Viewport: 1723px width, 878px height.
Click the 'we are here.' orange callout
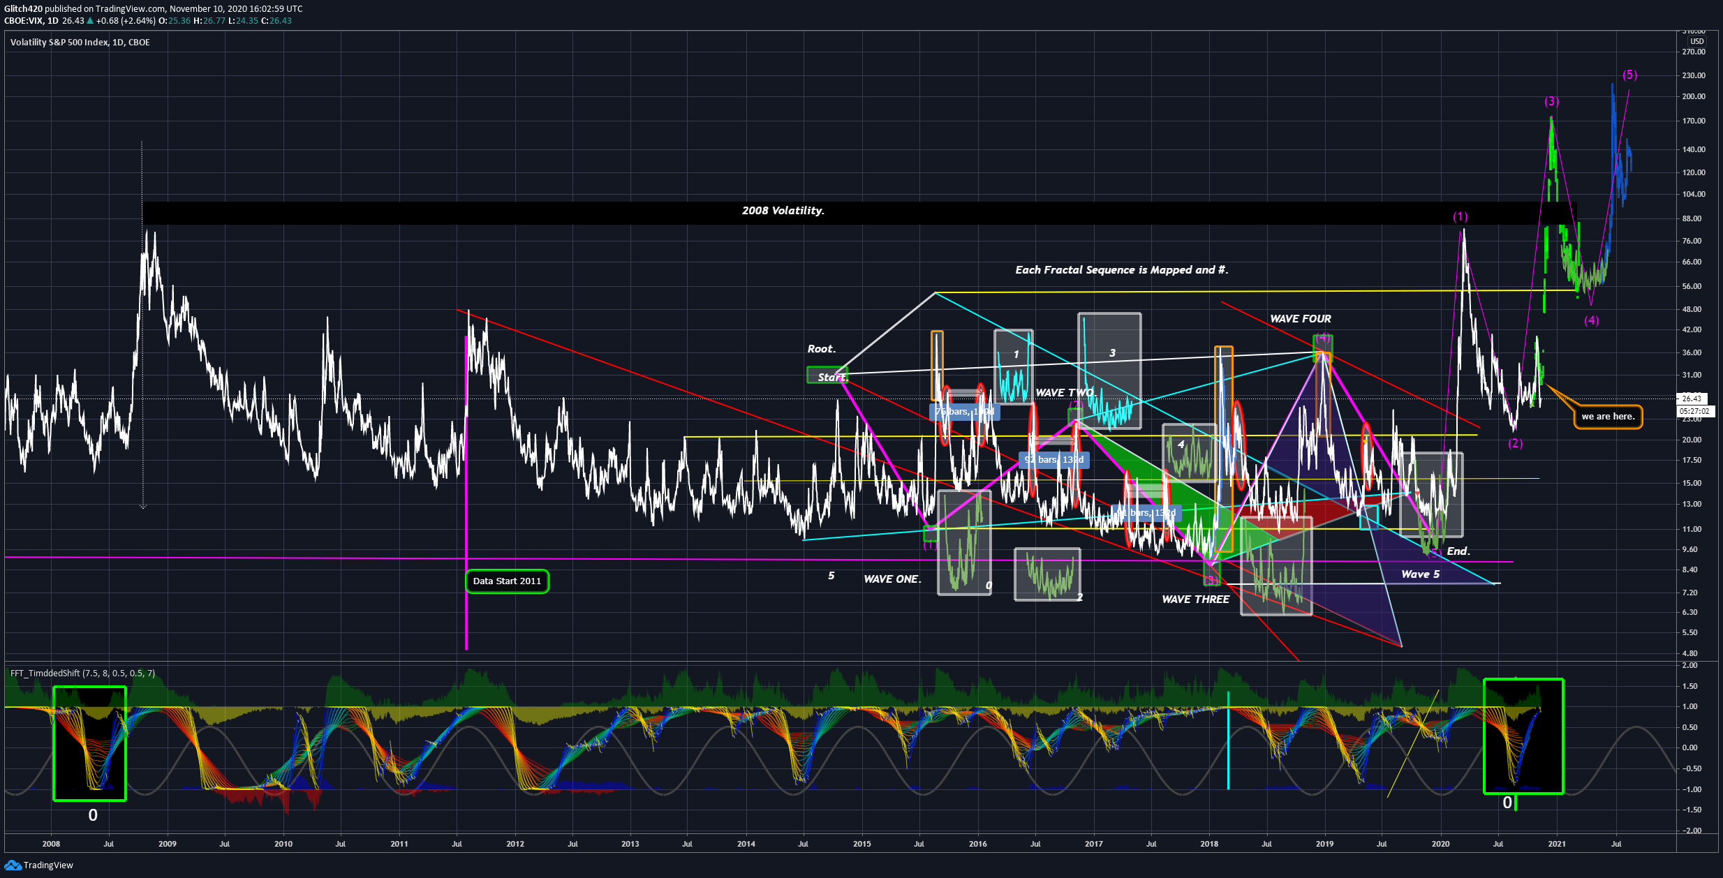click(x=1608, y=417)
